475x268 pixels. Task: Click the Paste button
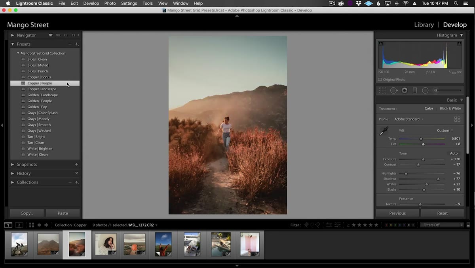tap(63, 213)
